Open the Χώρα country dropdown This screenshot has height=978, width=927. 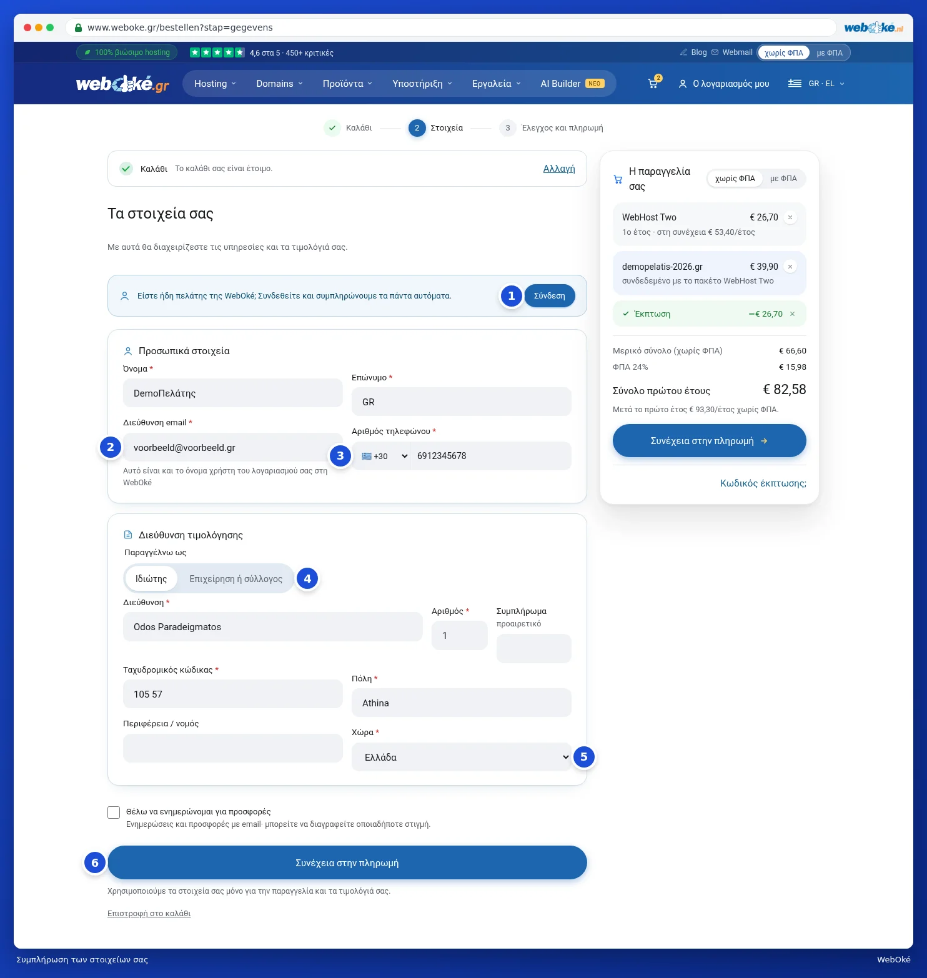[462, 757]
